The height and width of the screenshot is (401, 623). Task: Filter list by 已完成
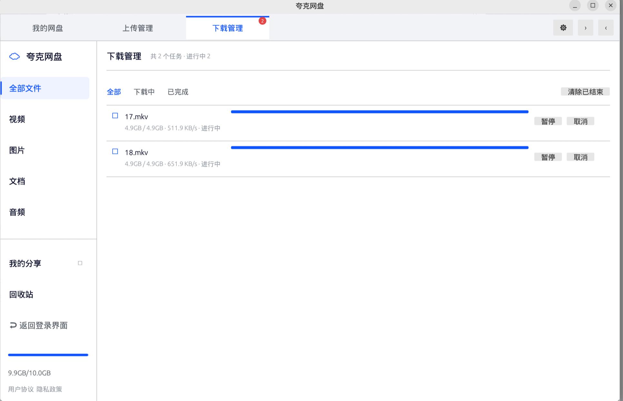click(178, 92)
